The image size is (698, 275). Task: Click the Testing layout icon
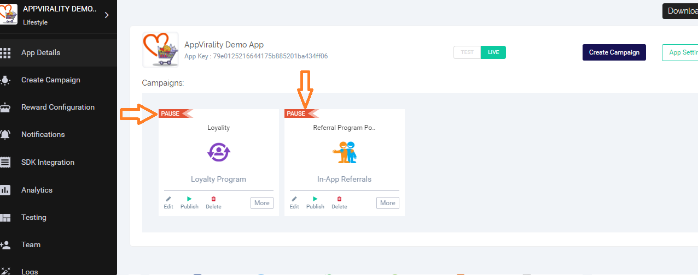coord(5,218)
